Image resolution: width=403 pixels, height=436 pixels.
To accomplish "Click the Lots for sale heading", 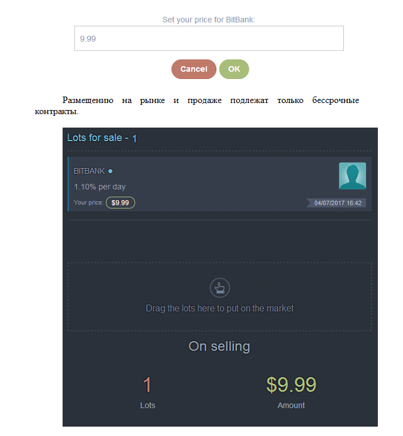I will [x=95, y=138].
